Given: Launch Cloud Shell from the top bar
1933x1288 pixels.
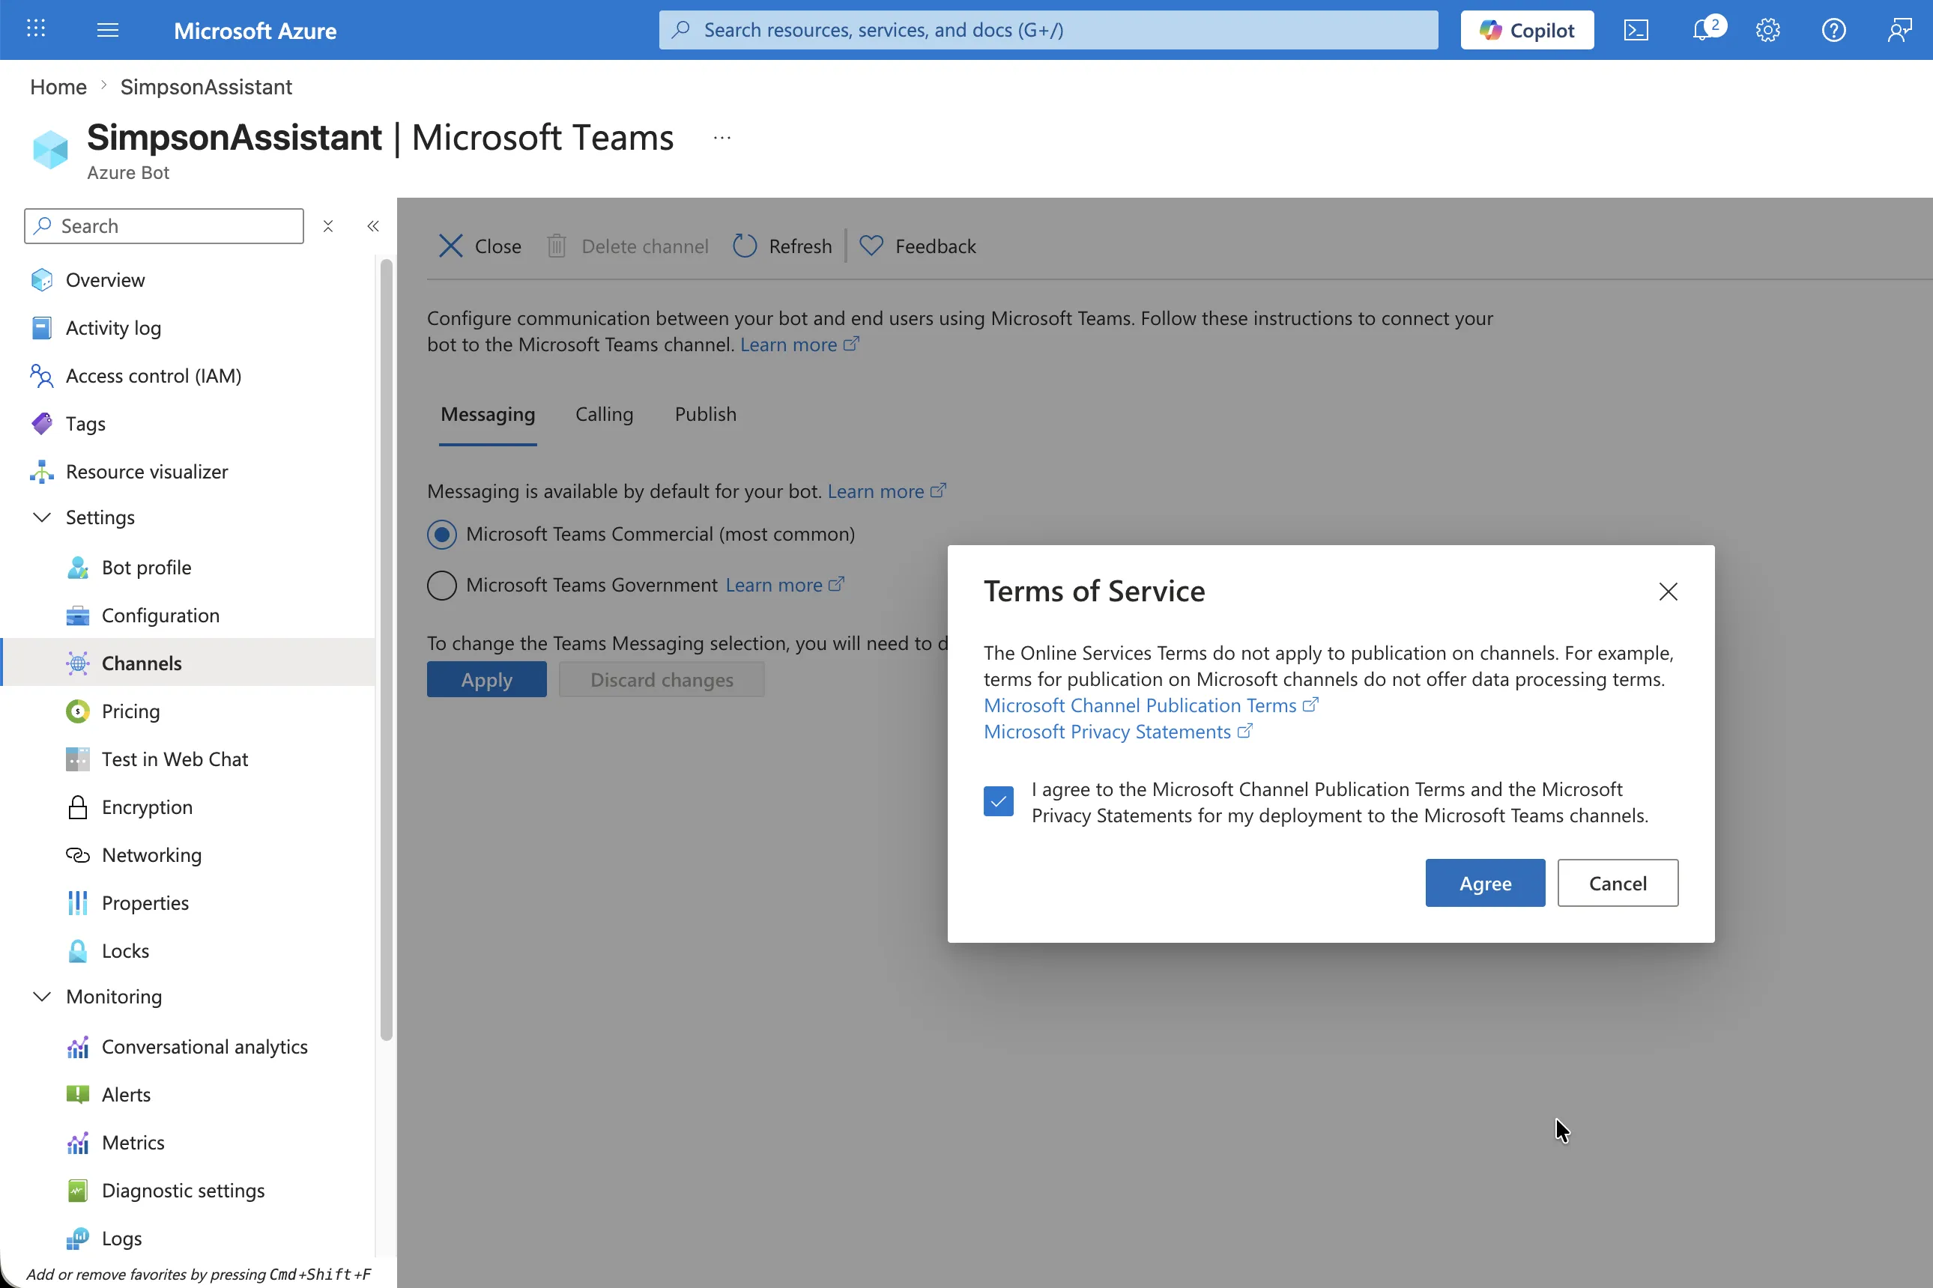Looking at the screenshot, I should click(x=1636, y=31).
